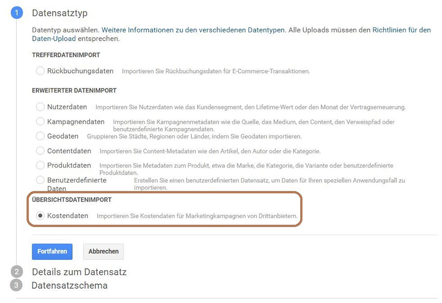Click the Datensatztyp step heading
Screen dimensions: 442x303
coord(60,13)
